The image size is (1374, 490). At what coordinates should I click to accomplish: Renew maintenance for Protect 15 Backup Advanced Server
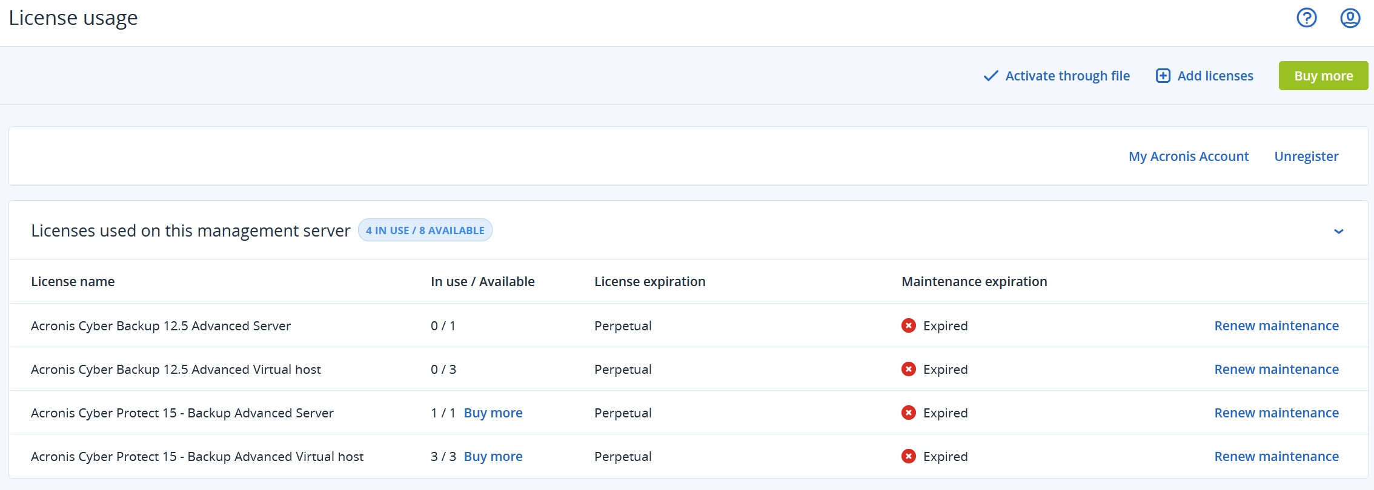pos(1276,413)
